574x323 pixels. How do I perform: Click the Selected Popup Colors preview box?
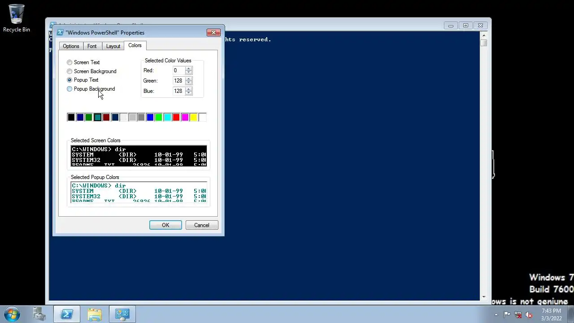[x=139, y=192]
